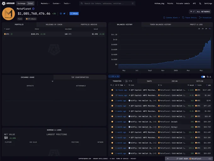214x161 pixels.
Task: Open the TO column filter funnel
Action: pos(159,85)
